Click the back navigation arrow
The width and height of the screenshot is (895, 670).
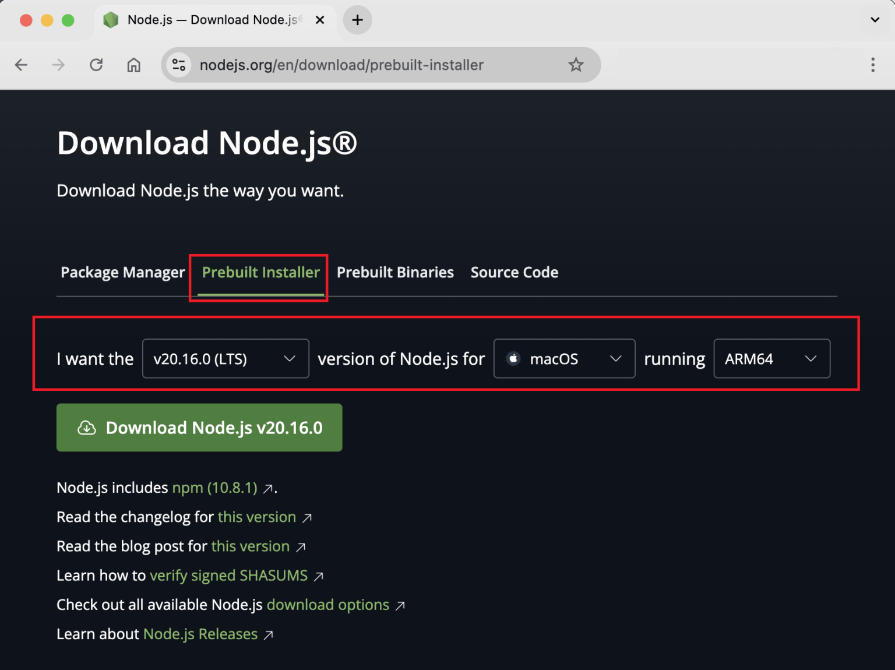tap(21, 65)
